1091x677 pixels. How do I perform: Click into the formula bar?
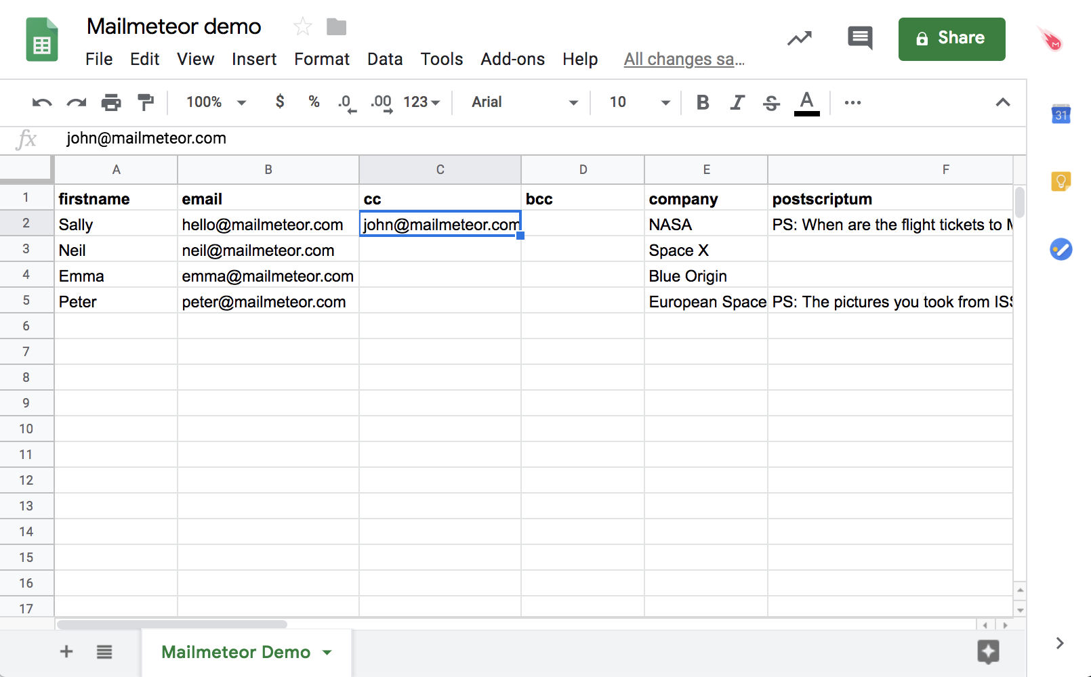coord(542,139)
